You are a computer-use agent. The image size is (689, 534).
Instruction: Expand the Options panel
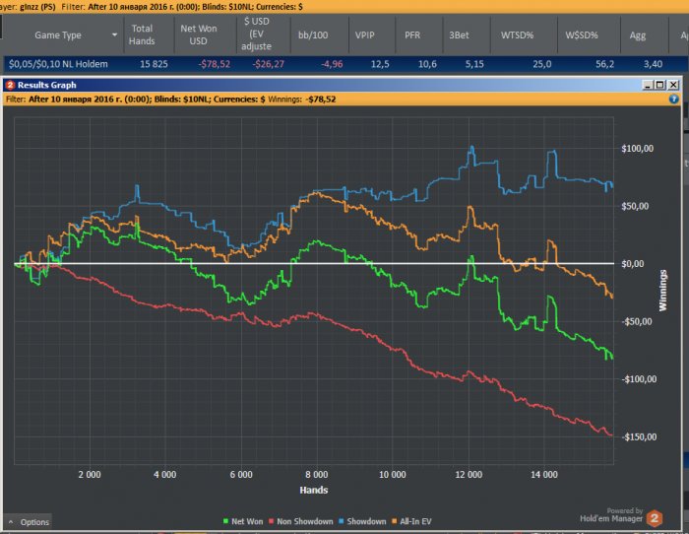pyautogui.click(x=29, y=521)
